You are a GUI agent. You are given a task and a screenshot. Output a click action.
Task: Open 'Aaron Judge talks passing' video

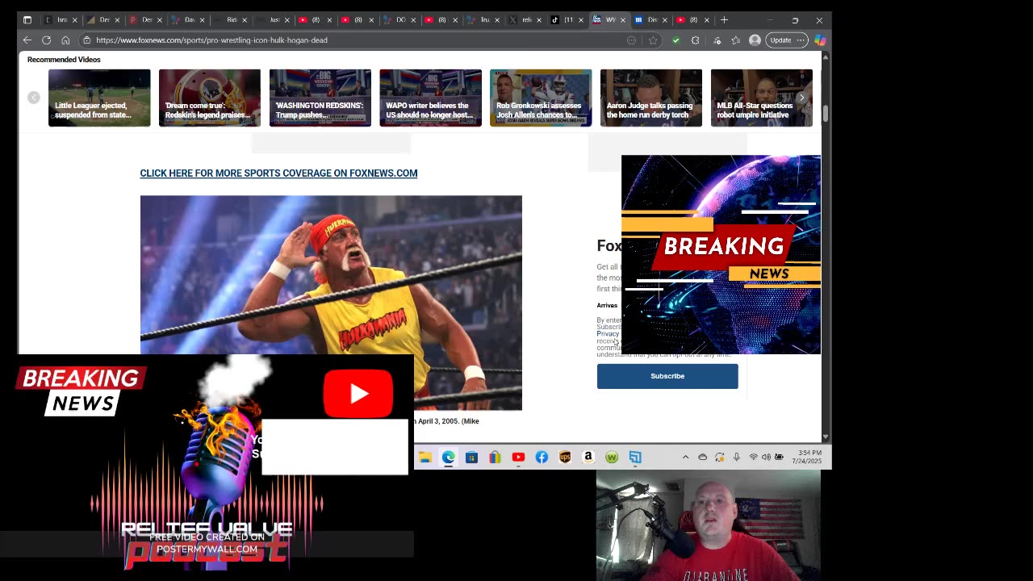(x=651, y=98)
